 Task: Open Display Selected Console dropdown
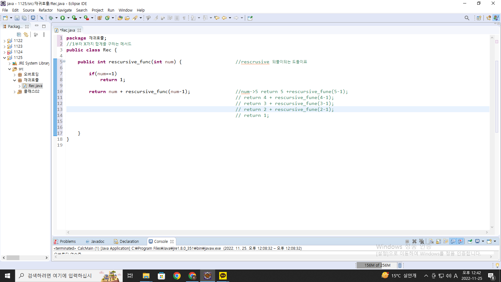(x=483, y=241)
